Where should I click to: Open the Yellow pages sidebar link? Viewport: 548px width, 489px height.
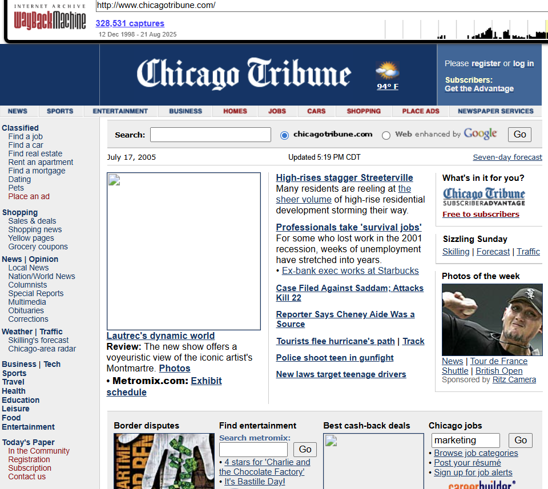31,238
